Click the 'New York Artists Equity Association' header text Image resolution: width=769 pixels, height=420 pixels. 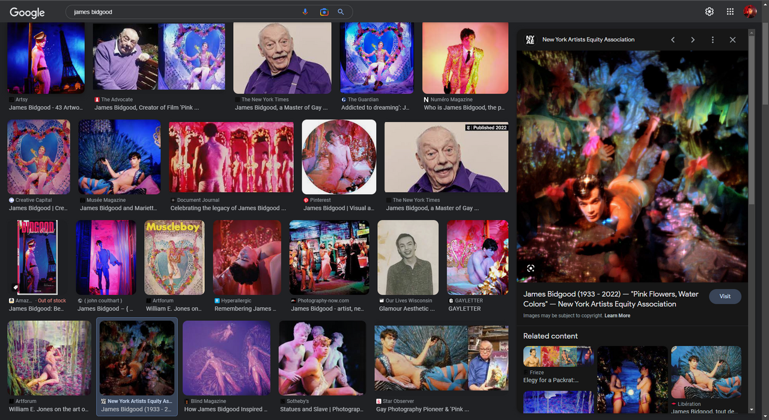coord(588,40)
